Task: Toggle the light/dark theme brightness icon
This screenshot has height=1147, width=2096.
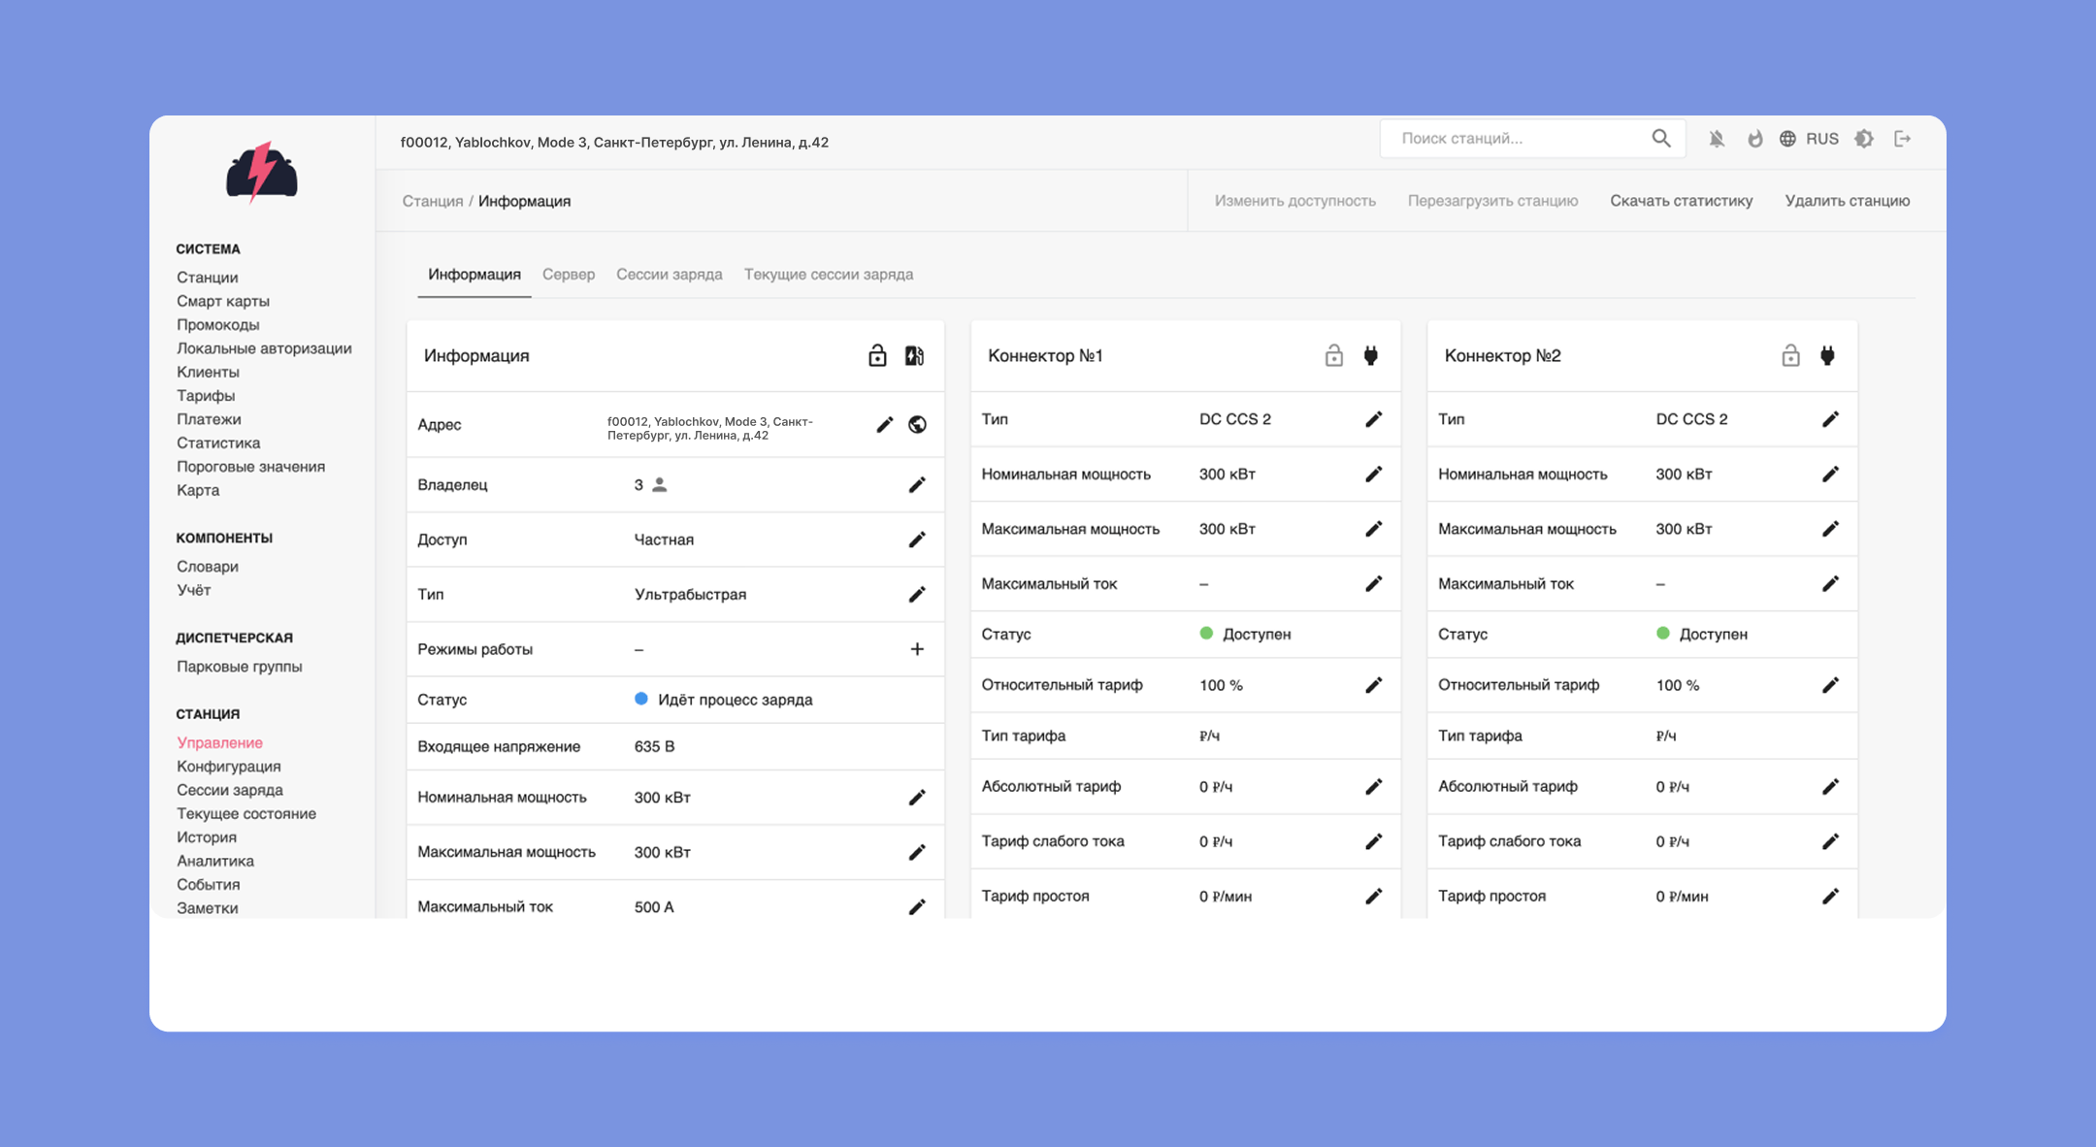Action: [1863, 139]
